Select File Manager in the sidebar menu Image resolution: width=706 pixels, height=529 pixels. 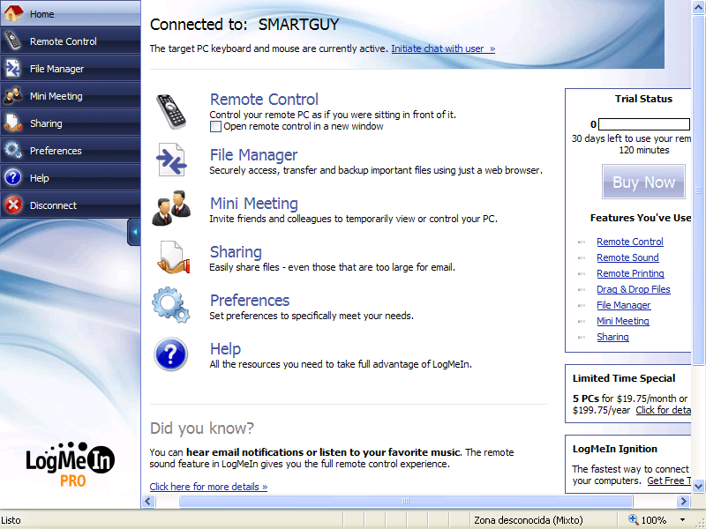[56, 69]
